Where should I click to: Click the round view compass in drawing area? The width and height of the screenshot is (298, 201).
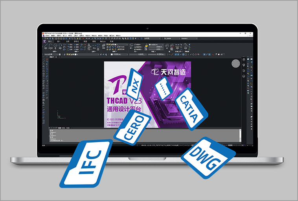pyautogui.click(x=235, y=63)
